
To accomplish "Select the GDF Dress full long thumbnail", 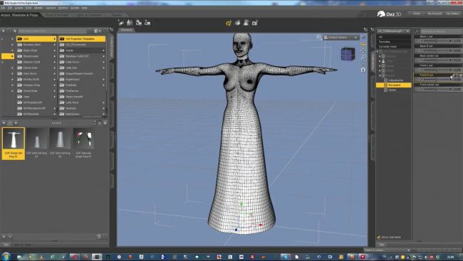I will [x=14, y=144].
